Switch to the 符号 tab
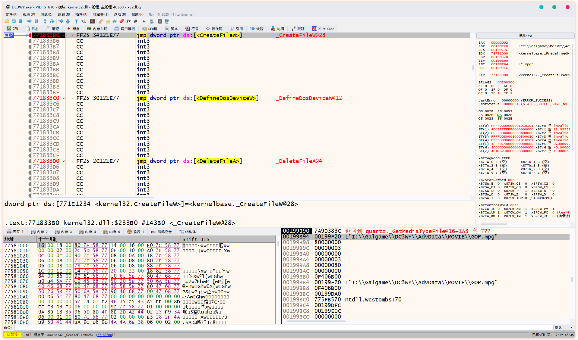The width and height of the screenshot is (578, 340). [192, 29]
